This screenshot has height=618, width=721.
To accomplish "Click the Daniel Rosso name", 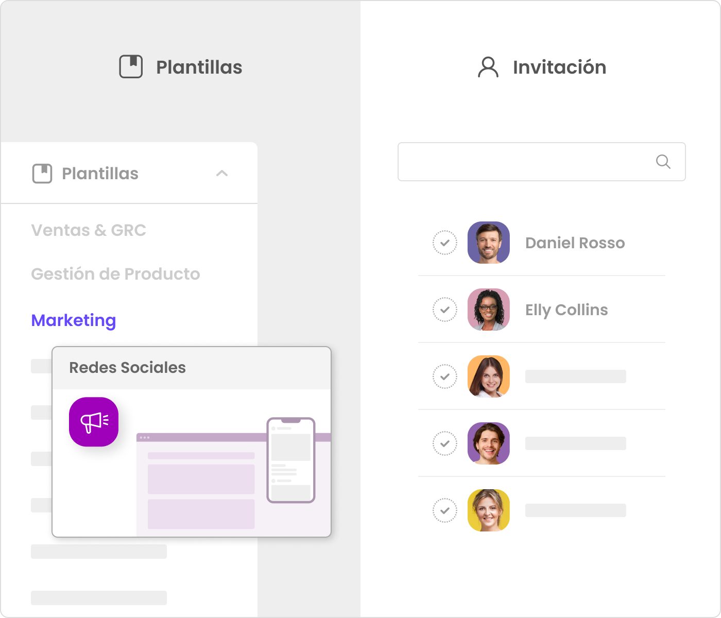I will pyautogui.click(x=575, y=243).
